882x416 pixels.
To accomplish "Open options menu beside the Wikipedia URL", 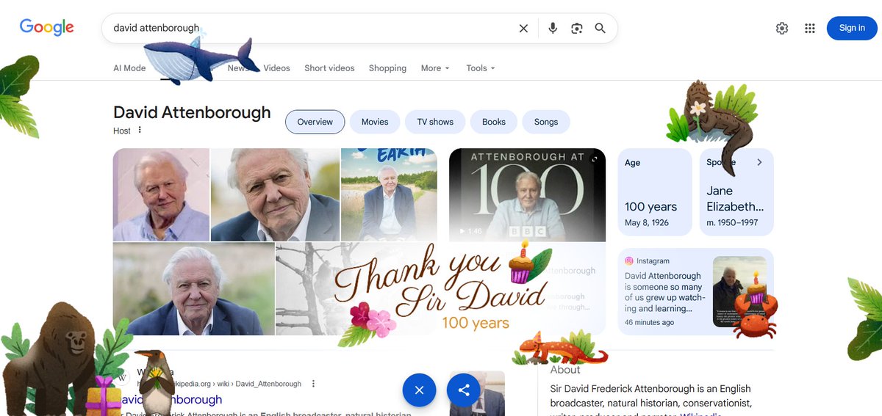I will pos(313,384).
